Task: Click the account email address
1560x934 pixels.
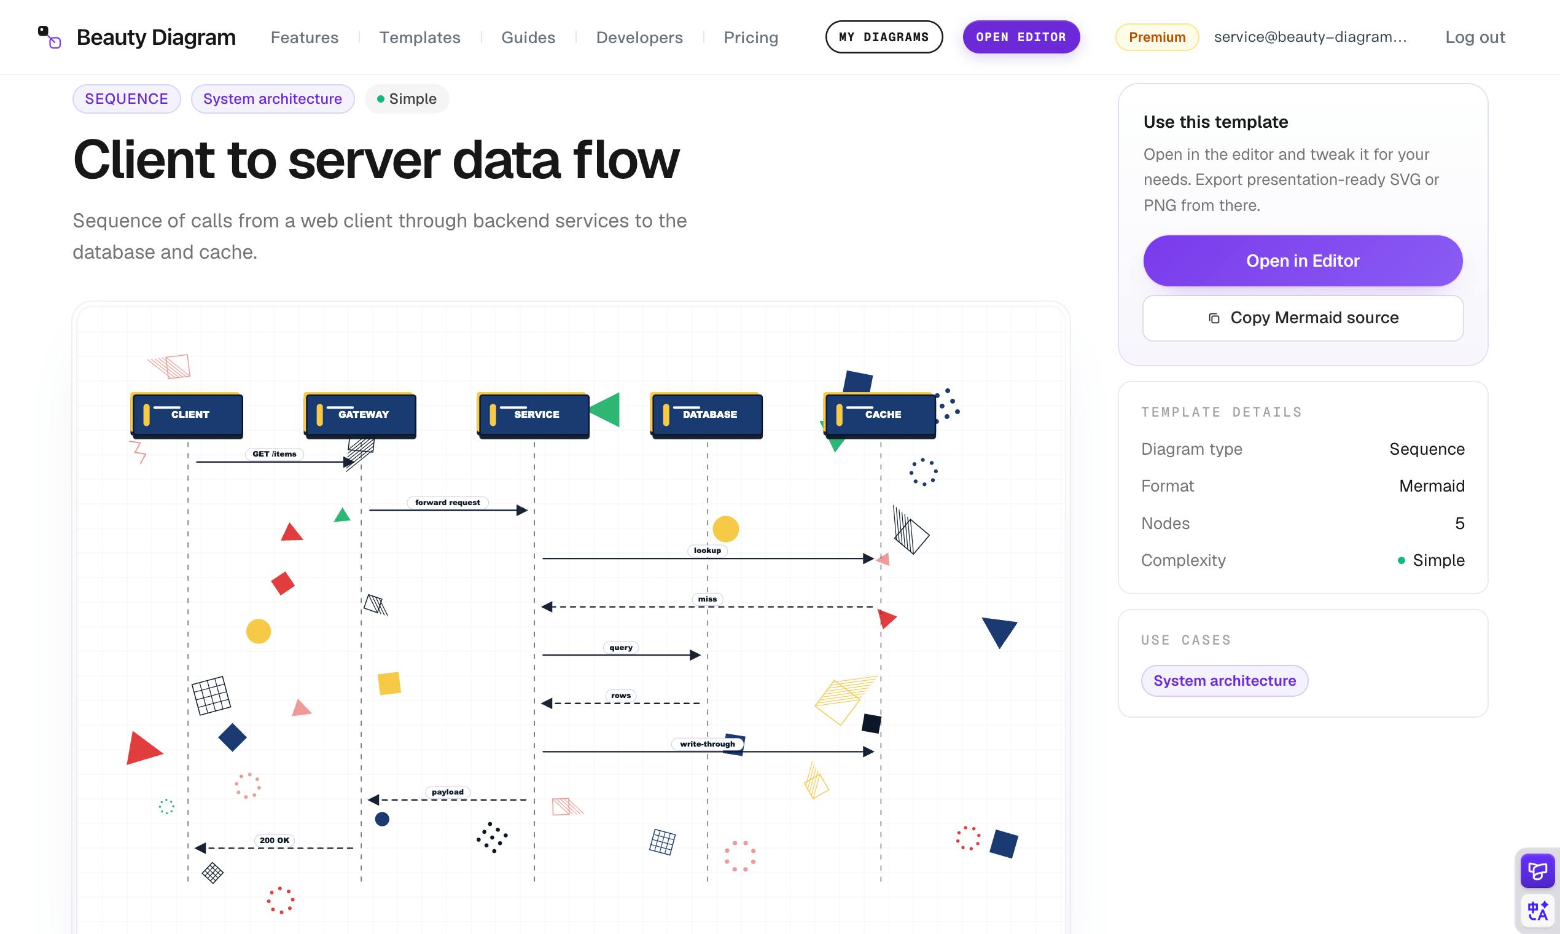Action: [1310, 37]
